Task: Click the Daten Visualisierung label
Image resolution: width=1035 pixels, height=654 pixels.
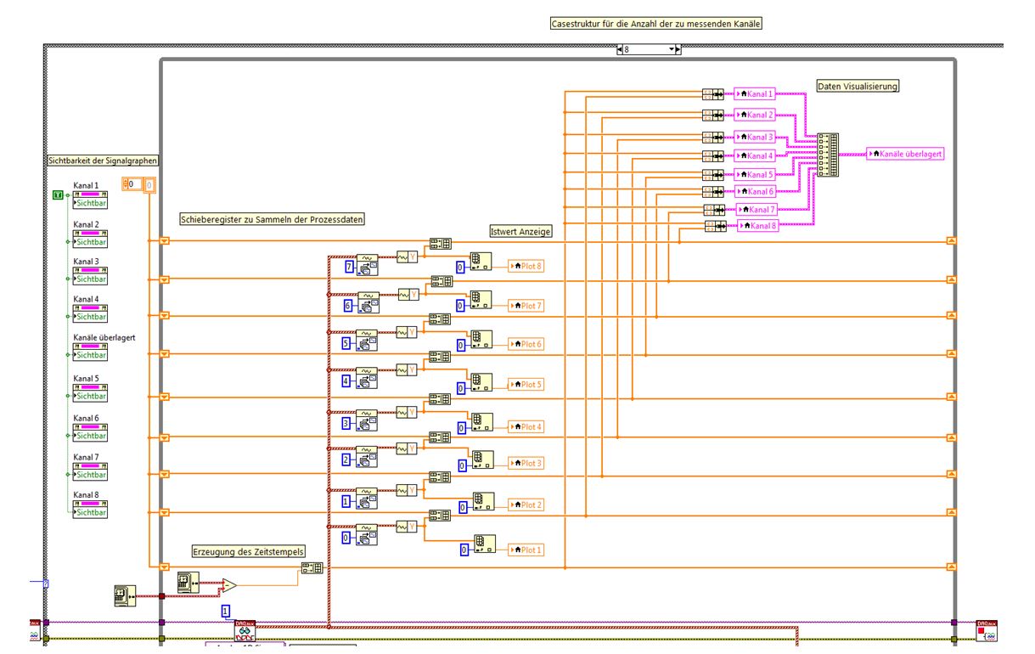Action: pos(858,86)
